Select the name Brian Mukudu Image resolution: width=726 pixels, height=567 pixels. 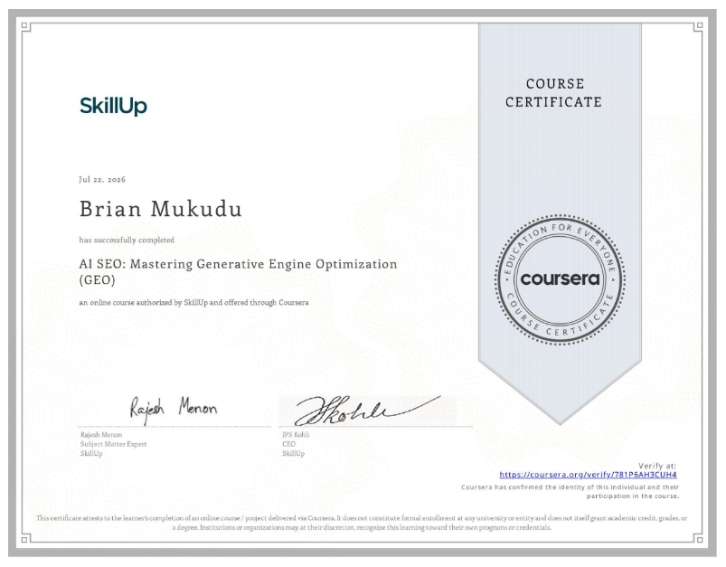(x=161, y=209)
